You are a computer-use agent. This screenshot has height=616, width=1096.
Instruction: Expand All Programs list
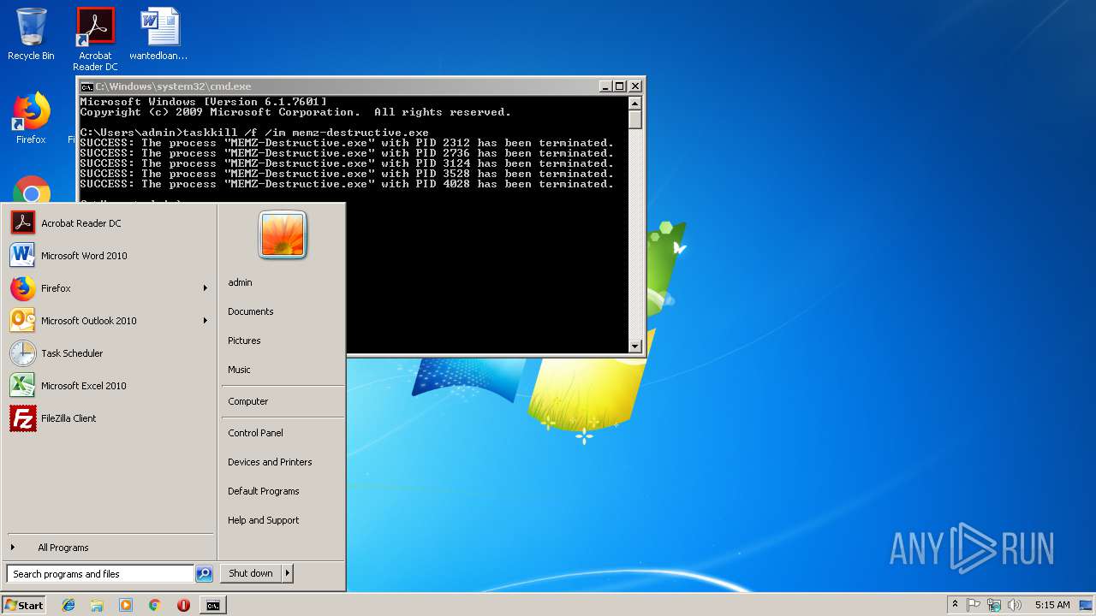click(x=110, y=548)
